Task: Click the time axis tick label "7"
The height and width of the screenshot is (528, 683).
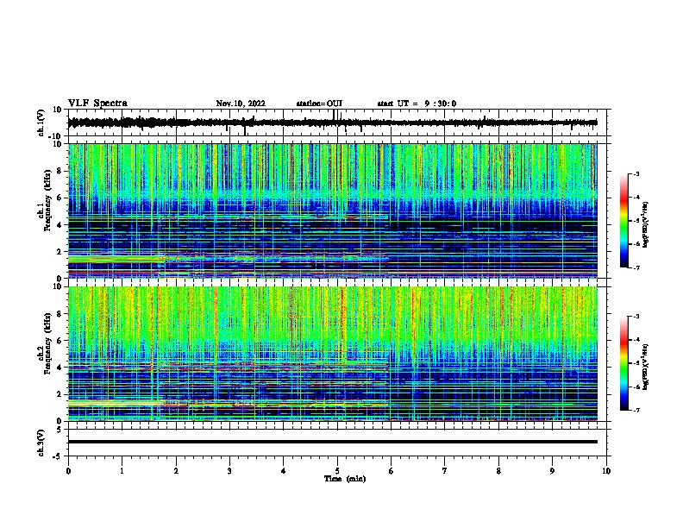Action: pos(445,471)
